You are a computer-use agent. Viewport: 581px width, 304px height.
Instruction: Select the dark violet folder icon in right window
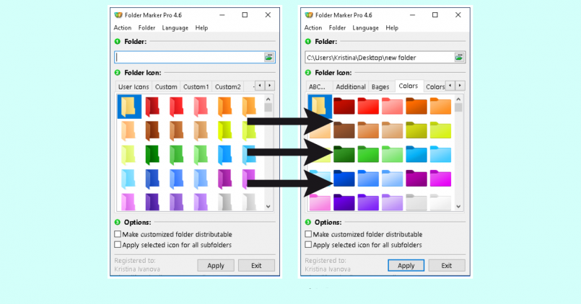pyautogui.click(x=344, y=202)
